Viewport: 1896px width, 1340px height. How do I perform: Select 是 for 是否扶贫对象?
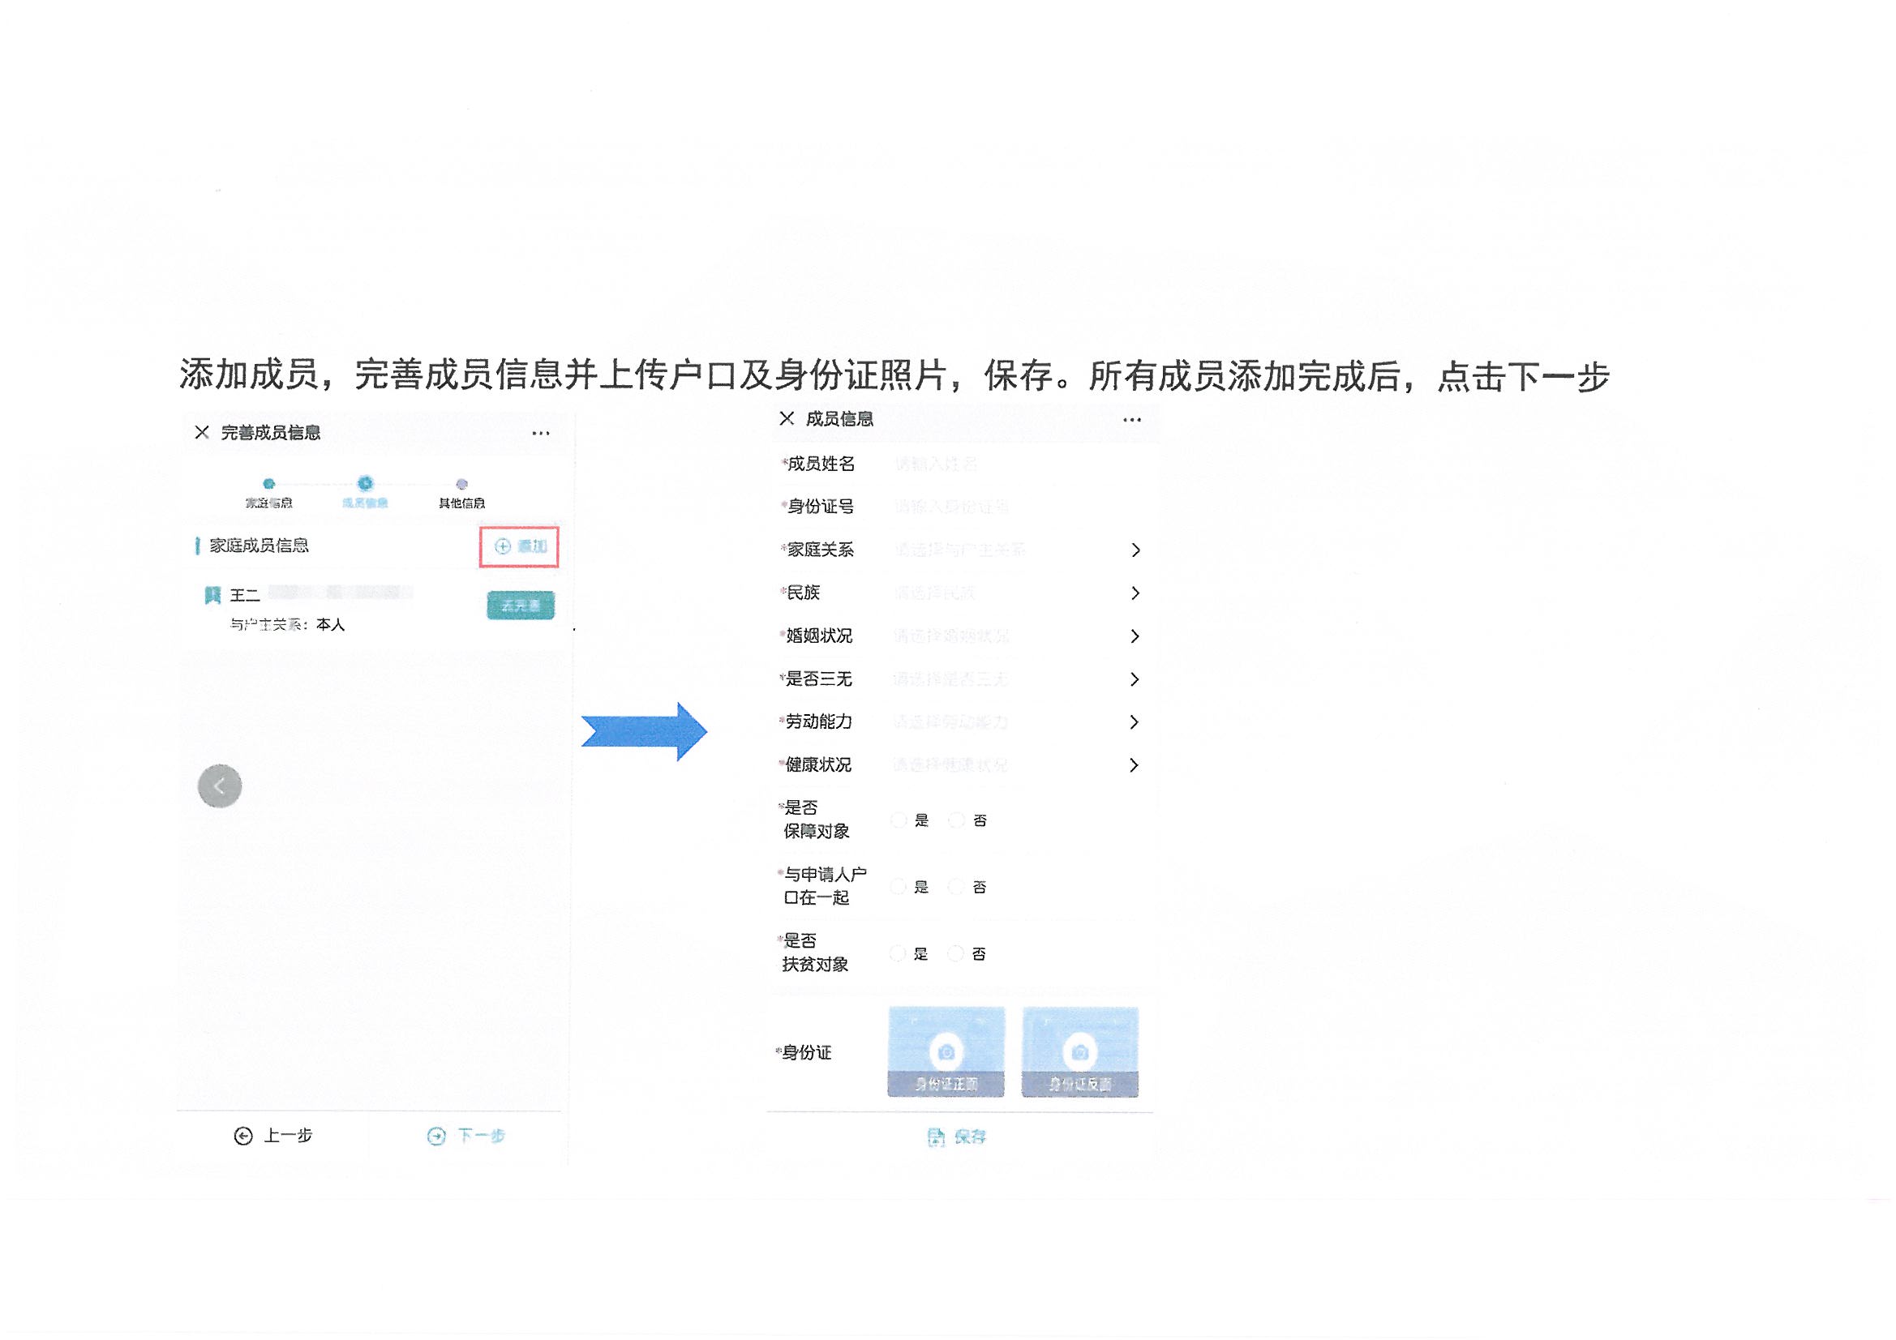tap(898, 953)
